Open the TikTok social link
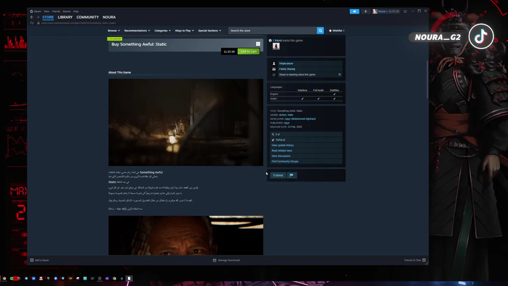Viewport: 508px width, 286px height. pos(306,140)
